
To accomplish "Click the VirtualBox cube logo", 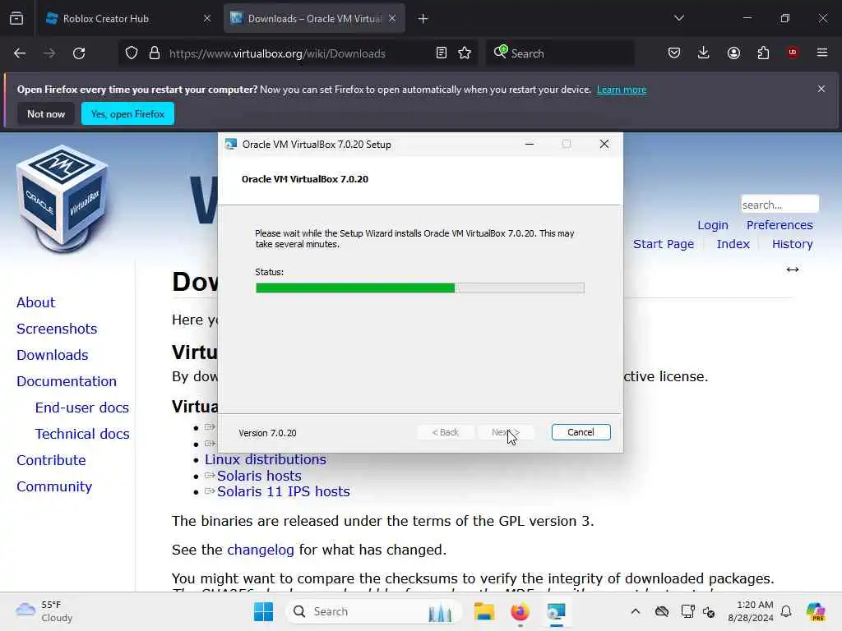I will tap(62, 200).
